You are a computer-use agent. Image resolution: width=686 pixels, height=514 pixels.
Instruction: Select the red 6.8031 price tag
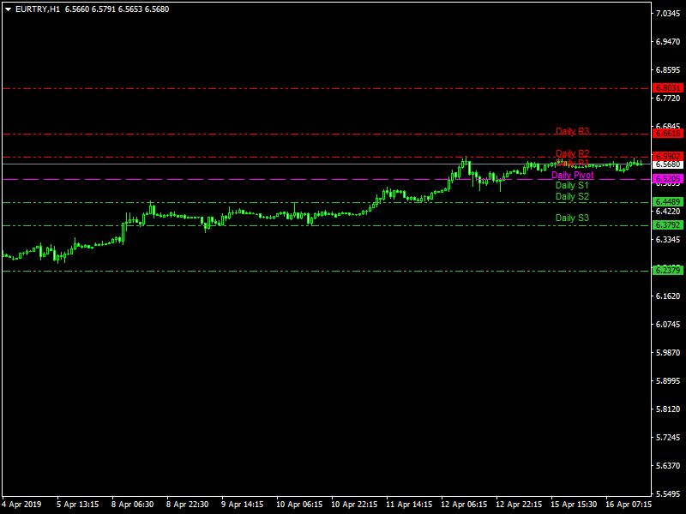click(667, 88)
